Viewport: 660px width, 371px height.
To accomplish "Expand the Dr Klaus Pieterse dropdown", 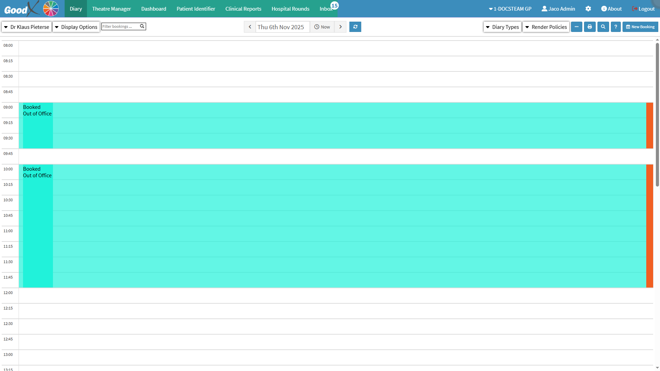I will click(x=27, y=27).
